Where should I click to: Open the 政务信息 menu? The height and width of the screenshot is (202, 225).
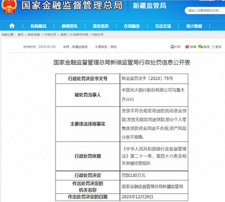101,26
